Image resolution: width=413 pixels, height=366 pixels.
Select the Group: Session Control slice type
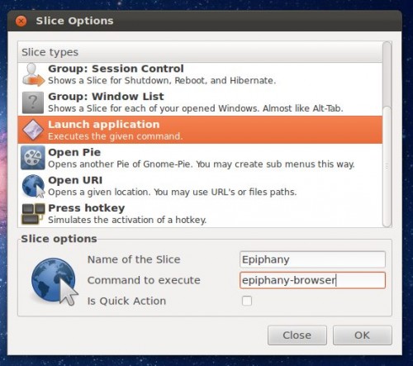pos(200,74)
